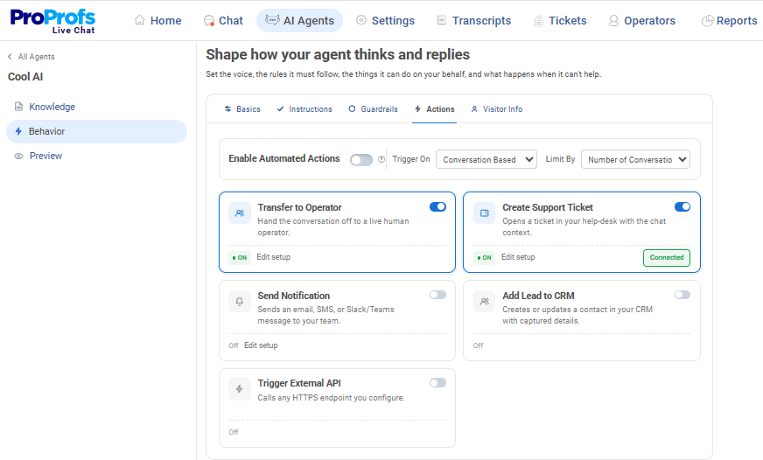Click the Home house icon
Image resolution: width=763 pixels, height=460 pixels.
(140, 20)
